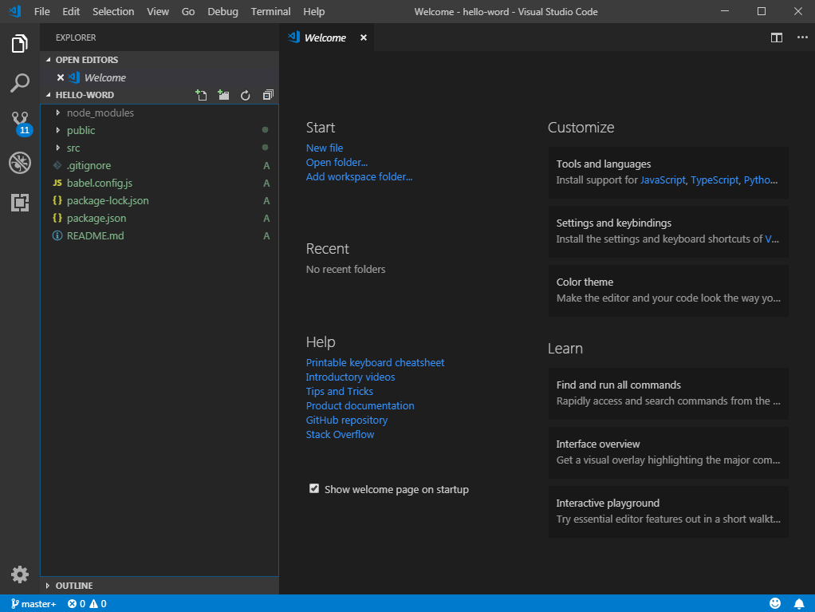Refresh the explorer file tree
The image size is (815, 612).
pos(246,95)
